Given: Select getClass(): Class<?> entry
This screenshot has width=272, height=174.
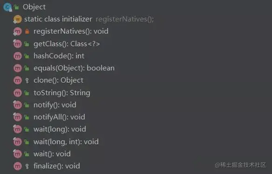Looking at the screenshot, I should coord(67,44).
